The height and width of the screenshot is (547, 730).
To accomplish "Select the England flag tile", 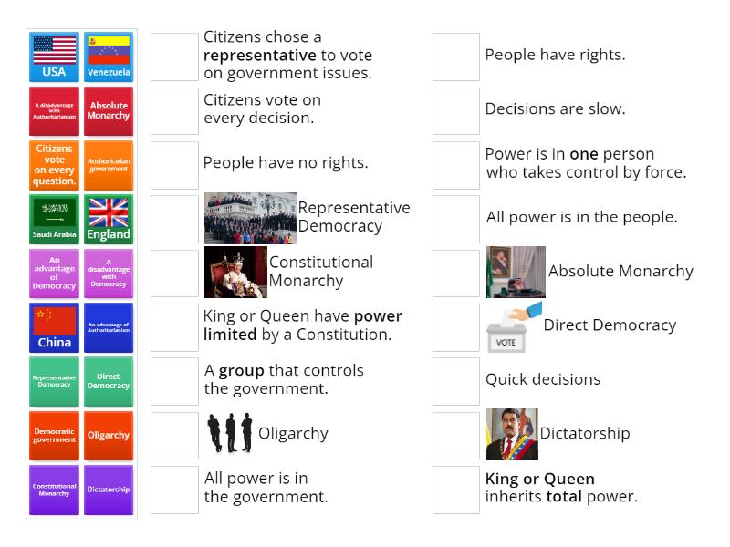I will 109,218.
